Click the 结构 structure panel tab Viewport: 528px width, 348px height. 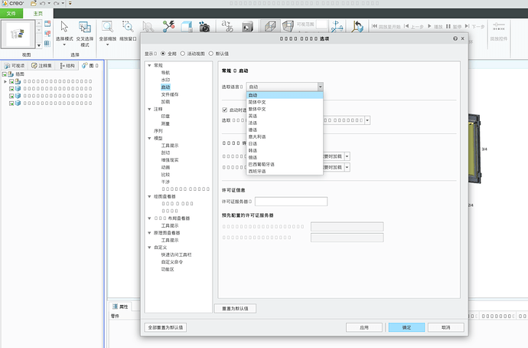tap(67, 67)
